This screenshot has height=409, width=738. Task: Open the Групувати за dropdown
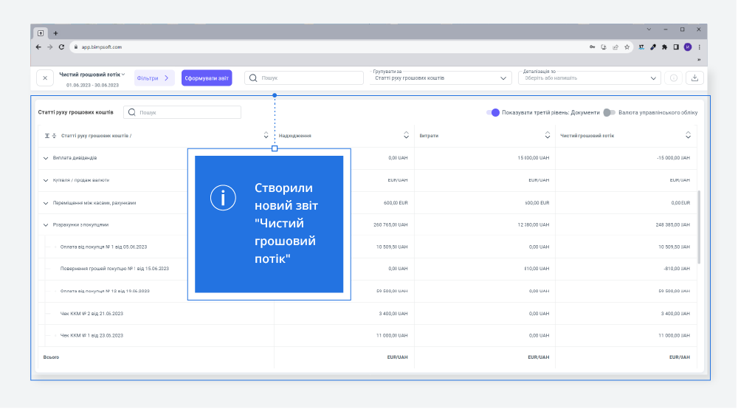coord(441,78)
